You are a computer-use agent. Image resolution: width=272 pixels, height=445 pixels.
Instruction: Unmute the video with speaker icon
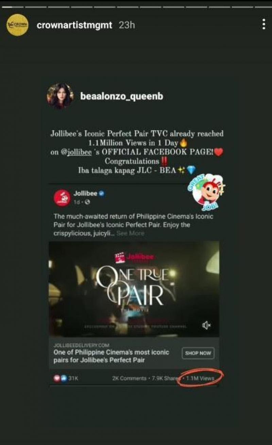(206, 326)
